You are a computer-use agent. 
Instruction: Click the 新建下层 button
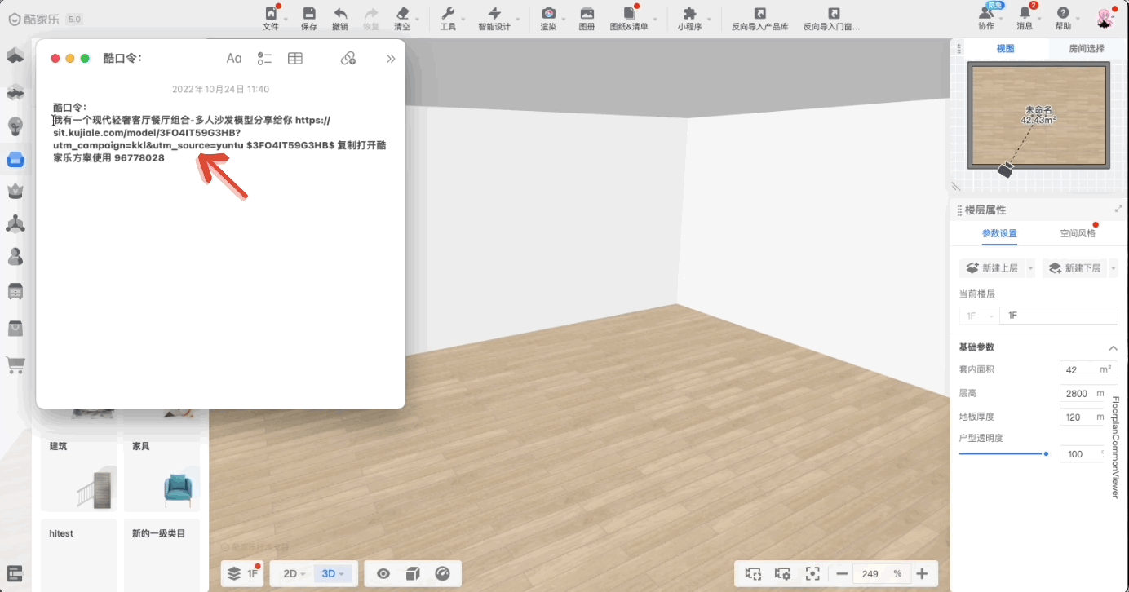coord(1074,268)
